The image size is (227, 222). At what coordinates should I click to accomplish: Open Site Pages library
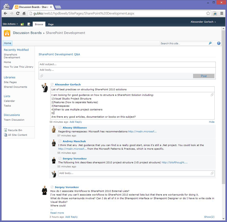[x=10, y=82]
